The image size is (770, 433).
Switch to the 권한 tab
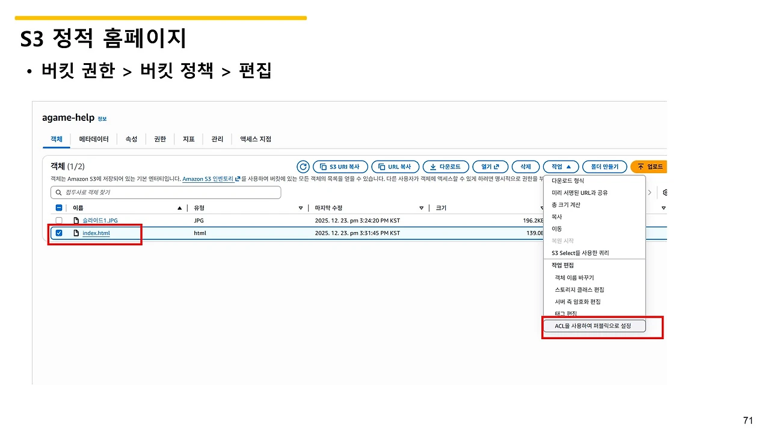(159, 139)
